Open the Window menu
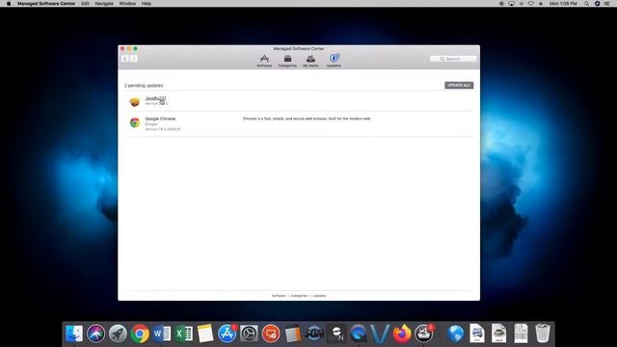The height and width of the screenshot is (347, 617). pos(127,4)
